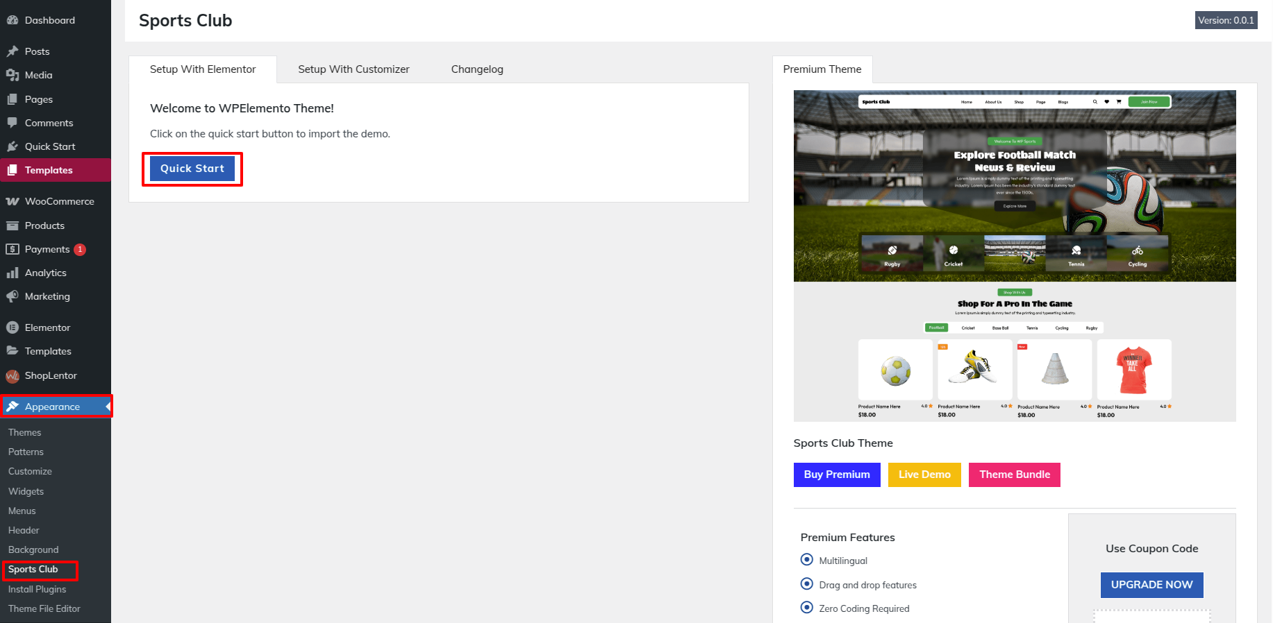Screen dimensions: 1273x623
Task: Open the Live Demo button
Action: tap(924, 475)
